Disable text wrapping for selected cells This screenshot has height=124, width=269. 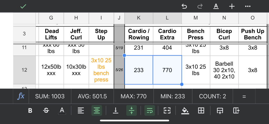pos(150,111)
